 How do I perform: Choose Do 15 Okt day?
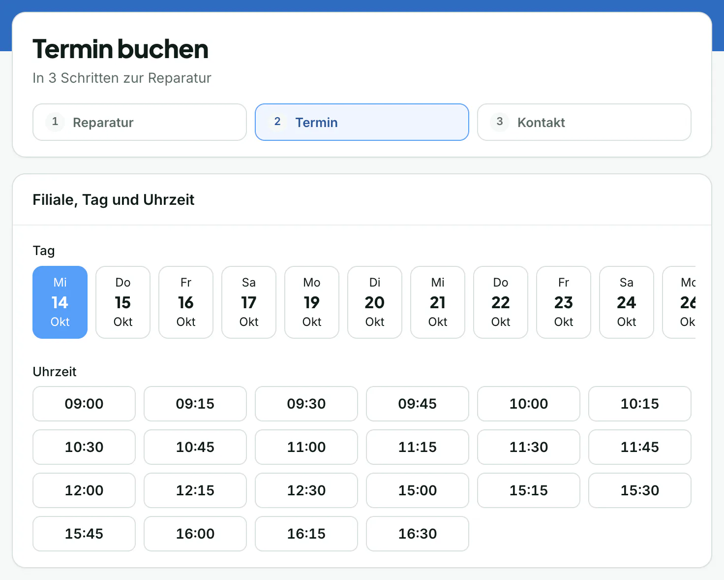(x=123, y=302)
